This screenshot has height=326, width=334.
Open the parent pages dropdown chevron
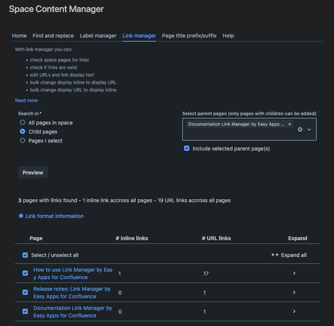pyautogui.click(x=309, y=129)
